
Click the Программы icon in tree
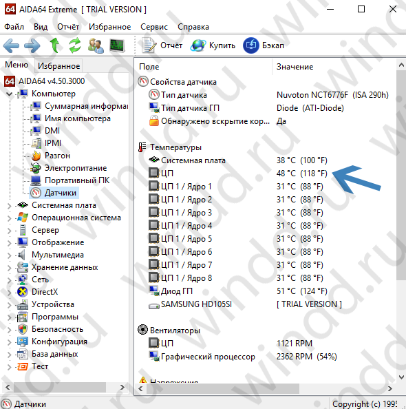tap(23, 317)
